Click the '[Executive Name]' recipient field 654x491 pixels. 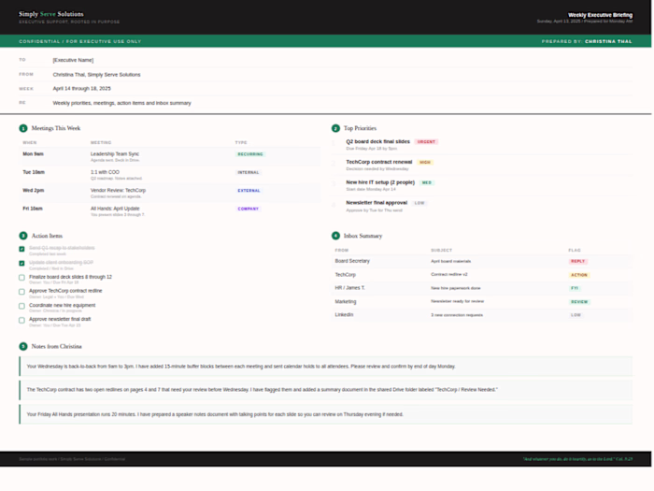point(73,60)
